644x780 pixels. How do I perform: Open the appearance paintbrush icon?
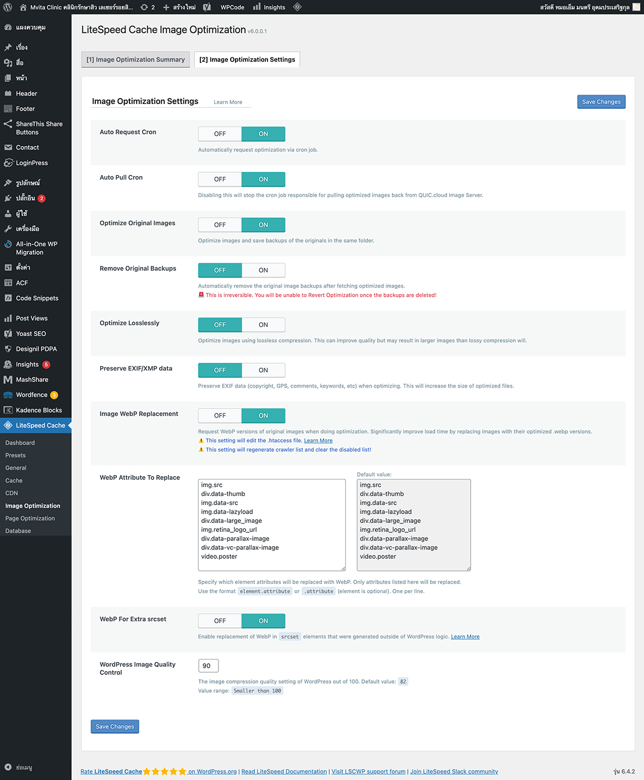coord(8,183)
